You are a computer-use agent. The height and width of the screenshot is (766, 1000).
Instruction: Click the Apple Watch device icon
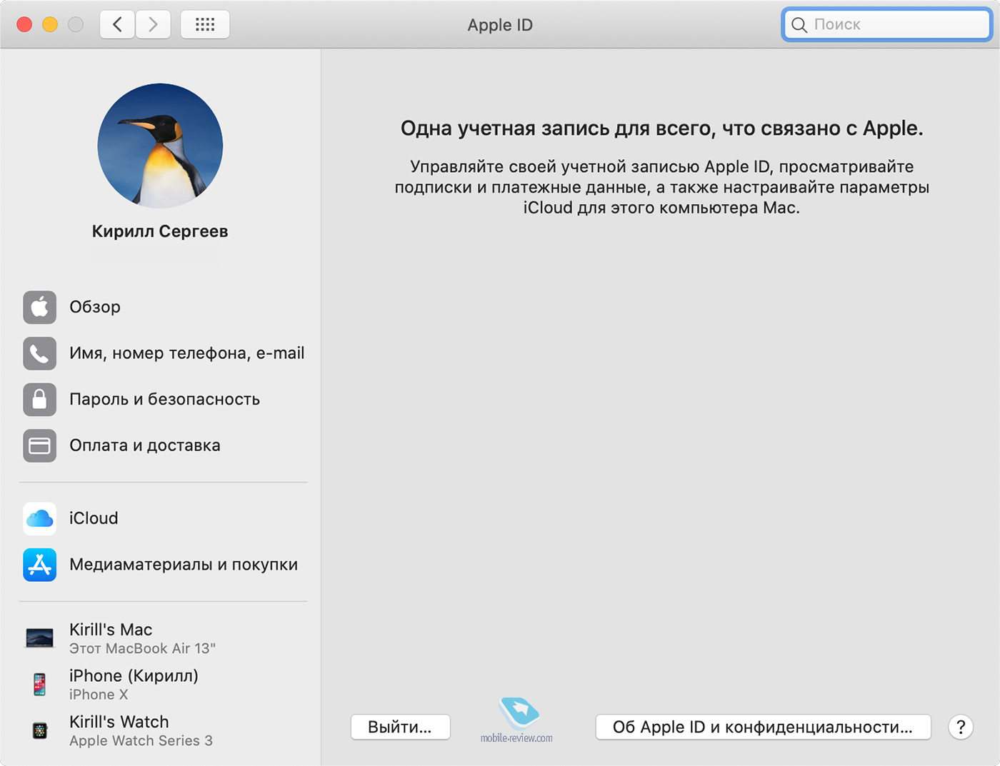tap(40, 730)
